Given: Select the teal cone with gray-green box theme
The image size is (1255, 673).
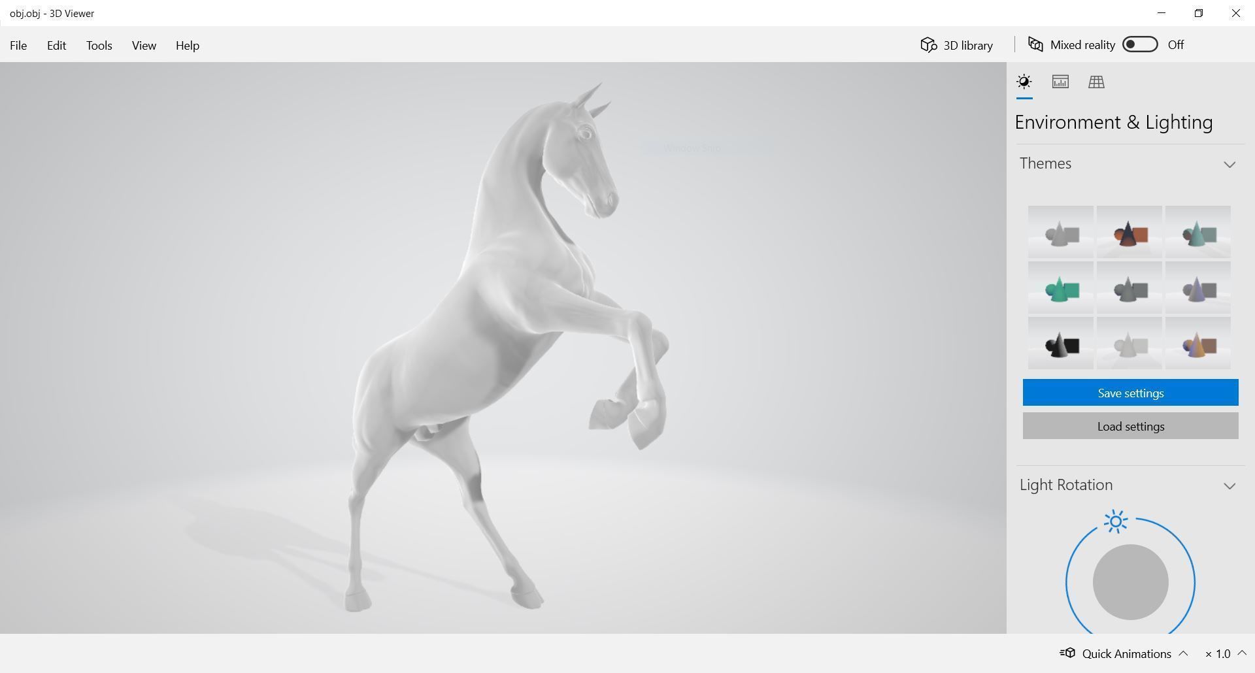Looking at the screenshot, I should click(1197, 232).
